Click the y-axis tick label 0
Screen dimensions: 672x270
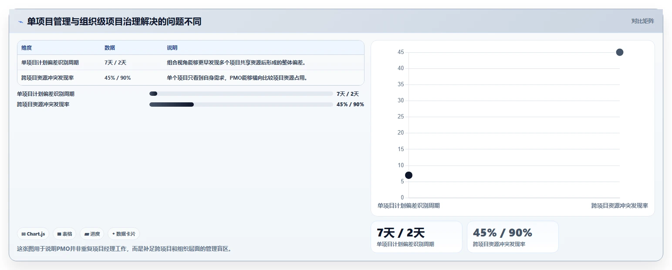pos(402,198)
